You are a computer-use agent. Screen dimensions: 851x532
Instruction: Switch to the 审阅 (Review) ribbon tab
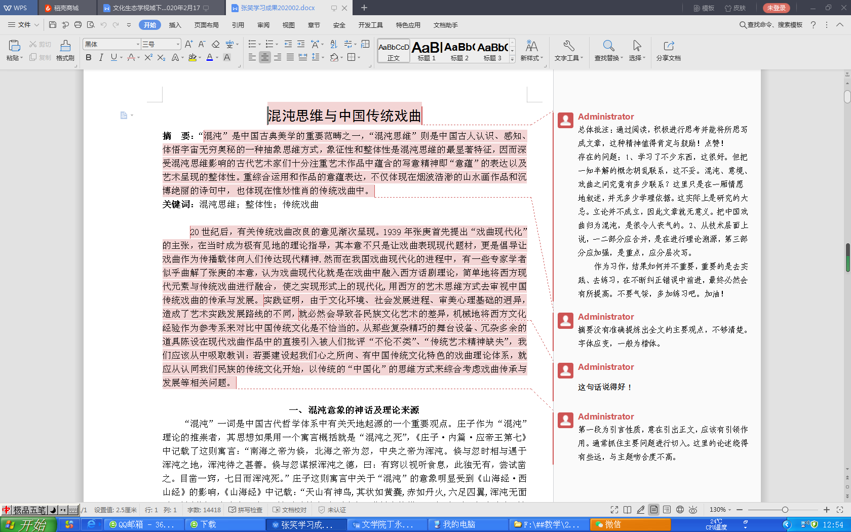[x=263, y=25]
